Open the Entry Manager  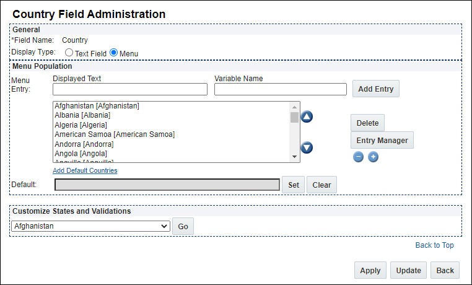[x=382, y=140]
